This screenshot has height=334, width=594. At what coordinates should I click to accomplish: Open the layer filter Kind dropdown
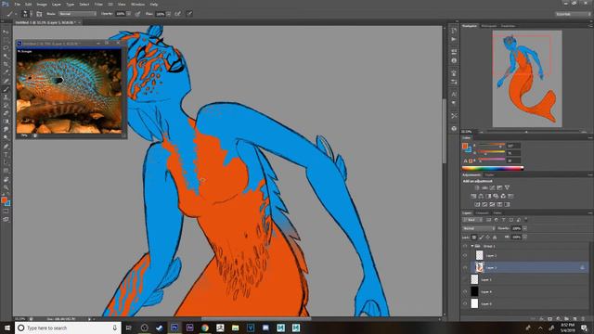click(472, 220)
